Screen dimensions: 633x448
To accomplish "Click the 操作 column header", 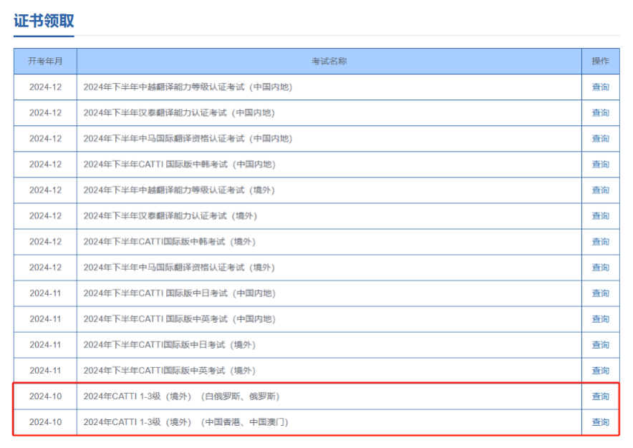I will point(600,62).
